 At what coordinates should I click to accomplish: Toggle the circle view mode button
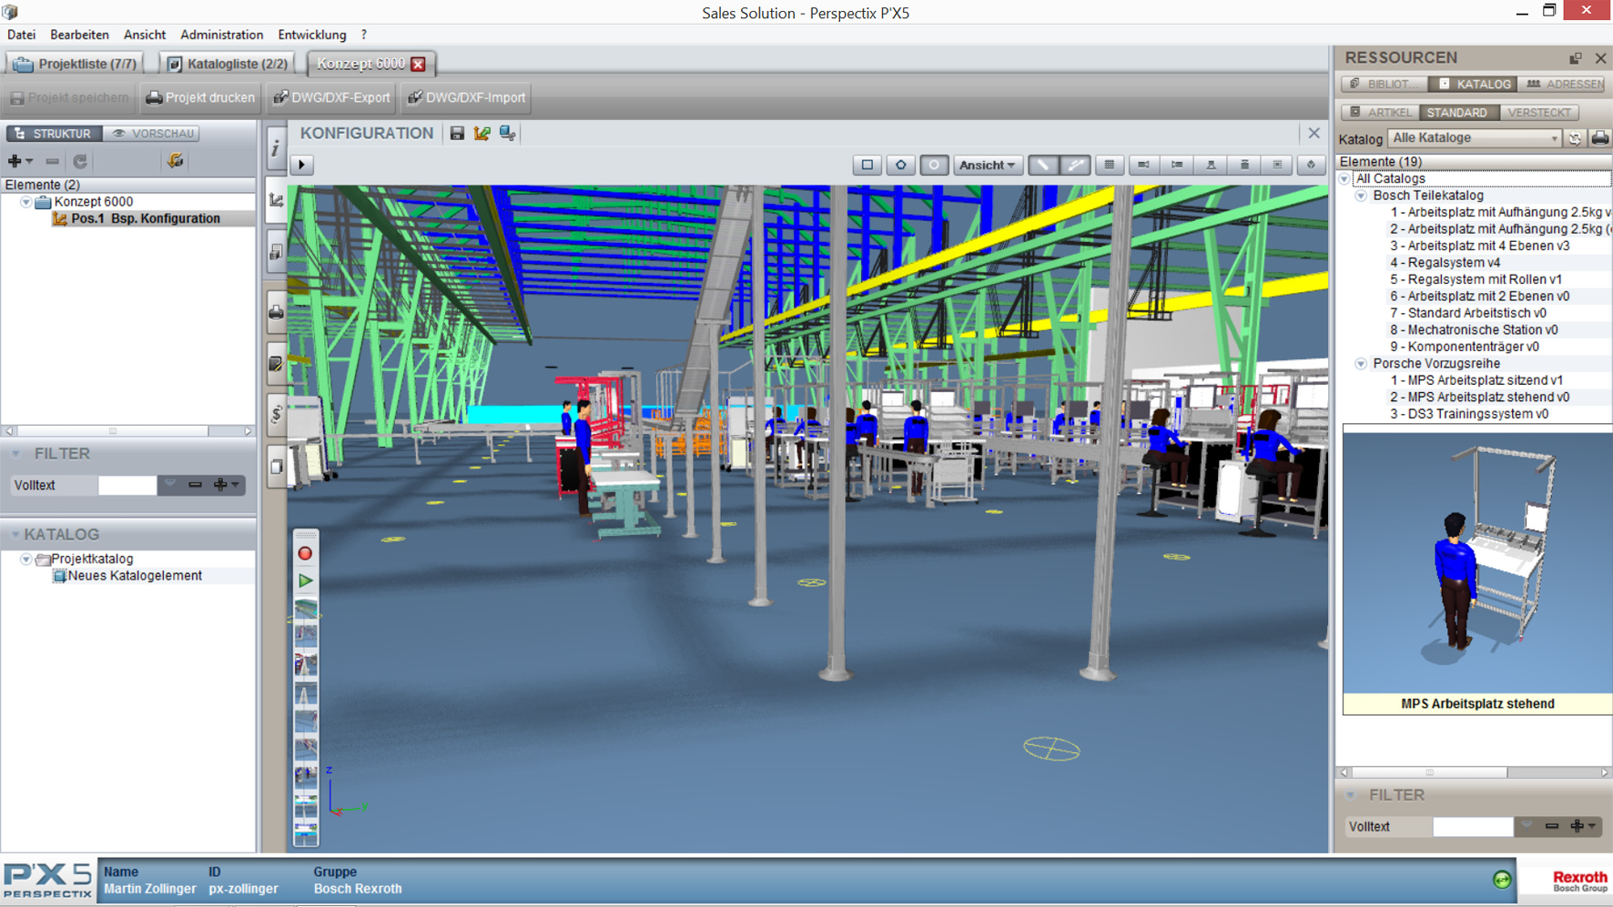click(x=933, y=165)
